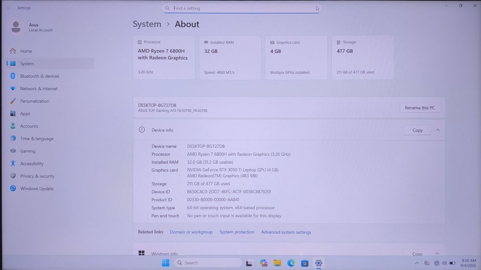Click the Windows Update sync icon

coord(13,188)
